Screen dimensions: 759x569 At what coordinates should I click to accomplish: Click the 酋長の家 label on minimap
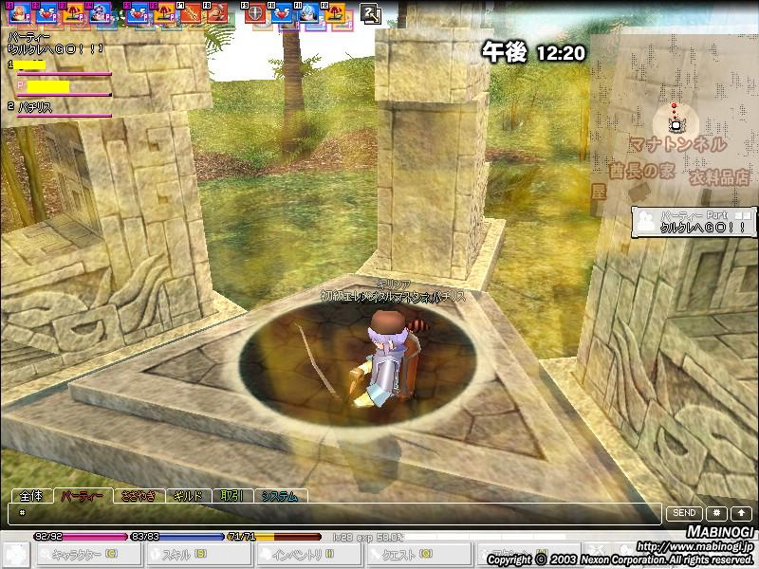[x=641, y=171]
